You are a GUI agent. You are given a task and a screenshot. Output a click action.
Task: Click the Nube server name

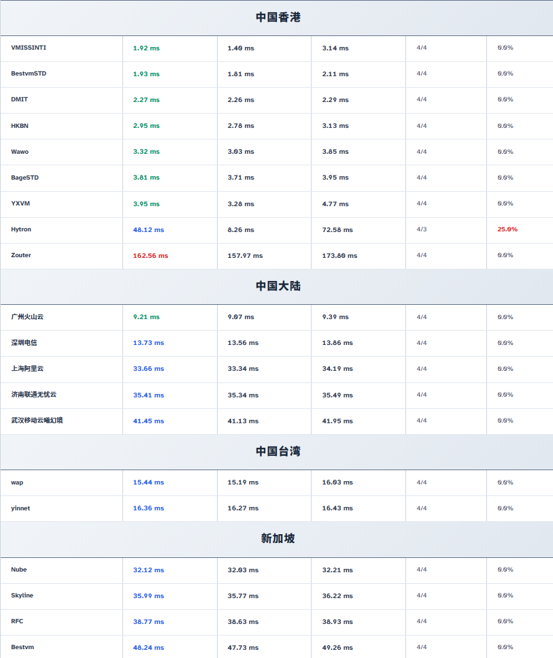coord(19,570)
